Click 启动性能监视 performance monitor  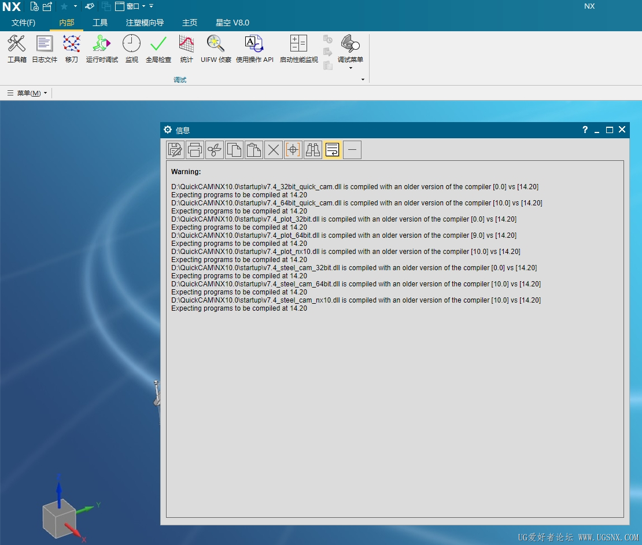pos(299,49)
